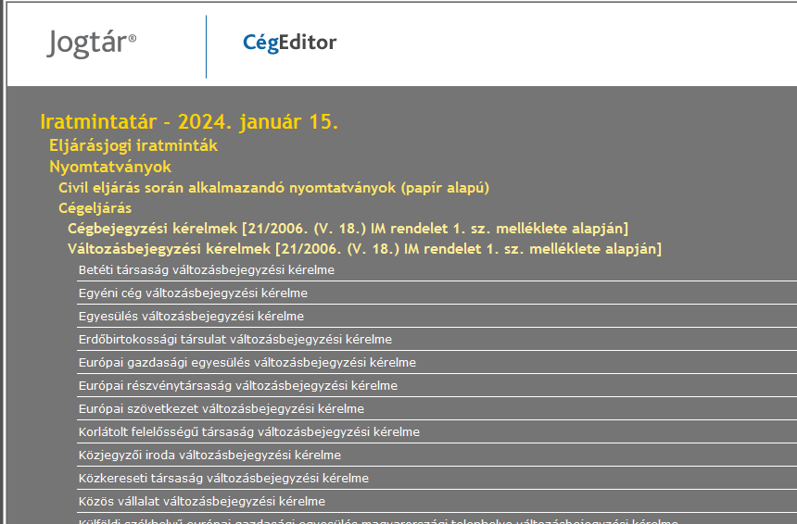Select Közkereseti társaság változásbejegyzési kérelme

click(223, 479)
